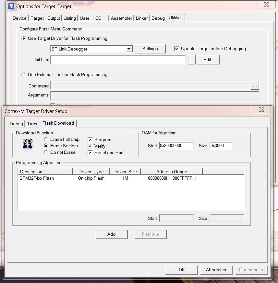The image size is (278, 283).
Task: Open Debug tab in Driver Setup dialog
Action: pyautogui.click(x=16, y=124)
